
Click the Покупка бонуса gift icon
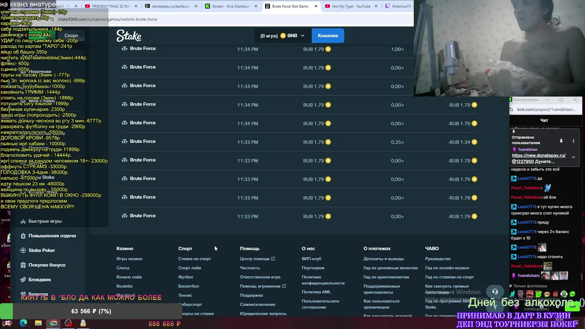pyautogui.click(x=23, y=265)
